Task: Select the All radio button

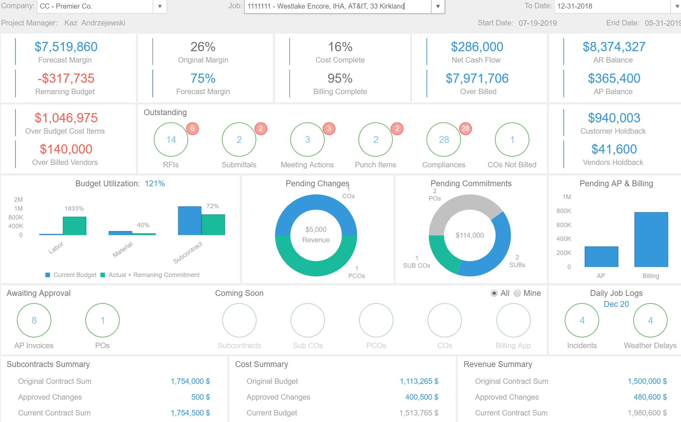Action: 494,293
